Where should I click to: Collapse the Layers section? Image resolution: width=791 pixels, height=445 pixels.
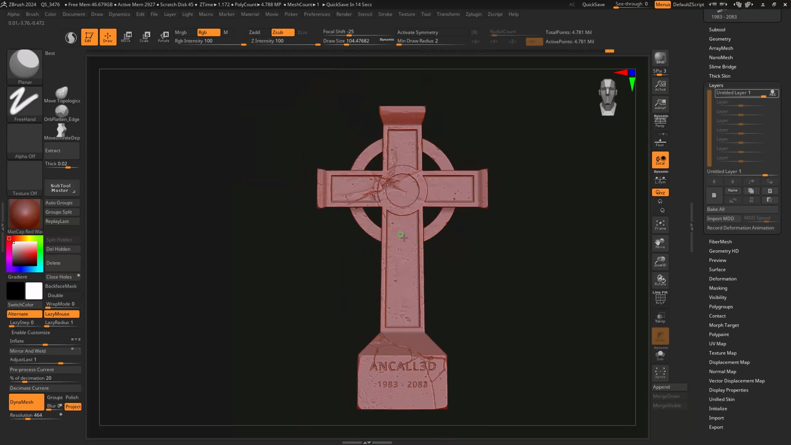(716, 85)
